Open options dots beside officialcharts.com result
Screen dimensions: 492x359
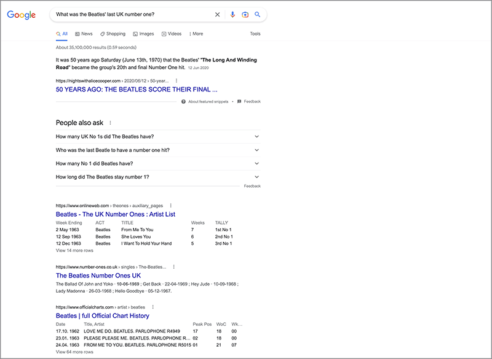[x=153, y=307]
